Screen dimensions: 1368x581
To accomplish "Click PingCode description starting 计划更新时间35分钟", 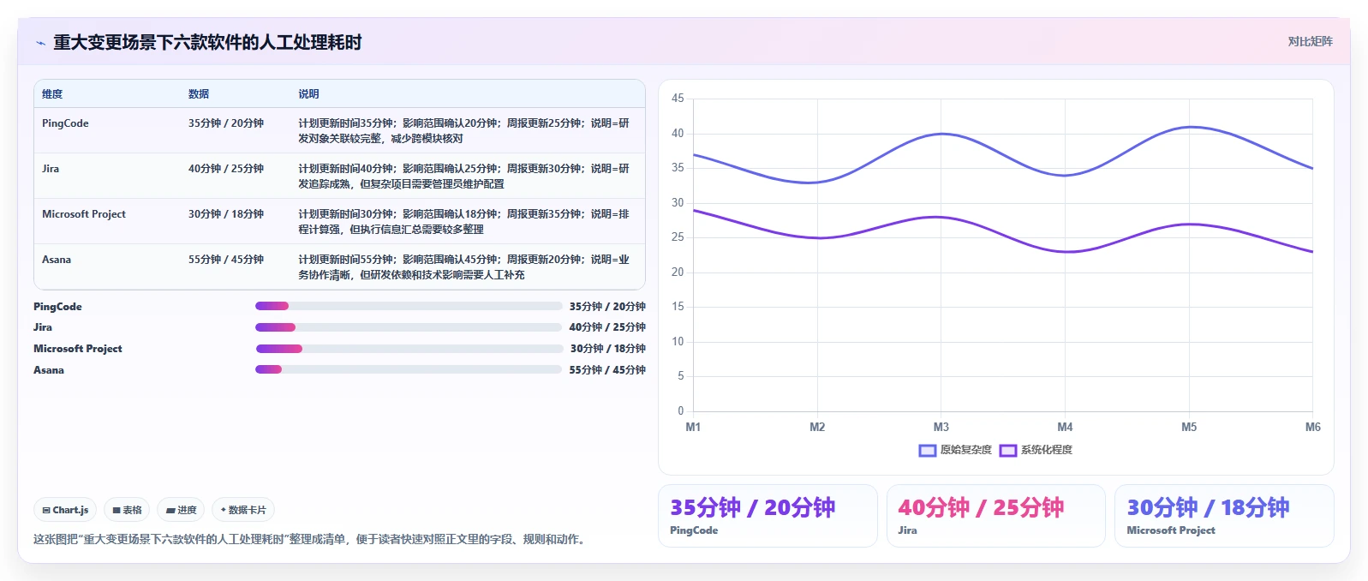I will [463, 131].
